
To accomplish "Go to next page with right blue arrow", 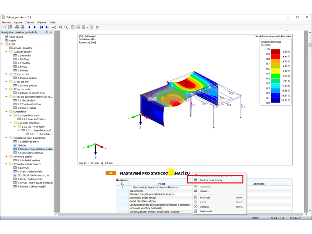I will (35, 27).
